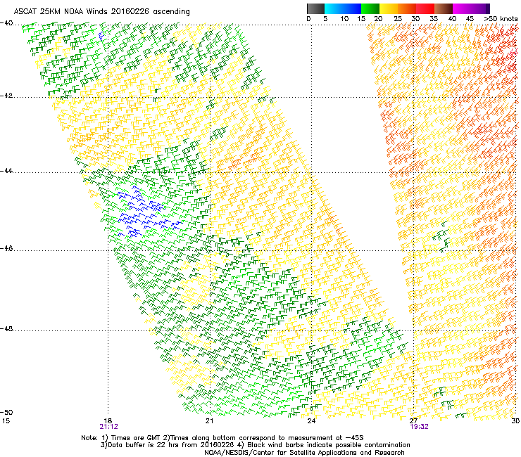The image size is (521, 457).
Task: Click the purple 21:12 swath time
Action: (108, 427)
